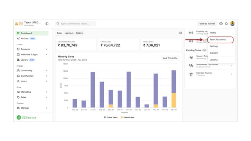Click the search command input field
This screenshot has height=141, width=251.
tap(76, 23)
